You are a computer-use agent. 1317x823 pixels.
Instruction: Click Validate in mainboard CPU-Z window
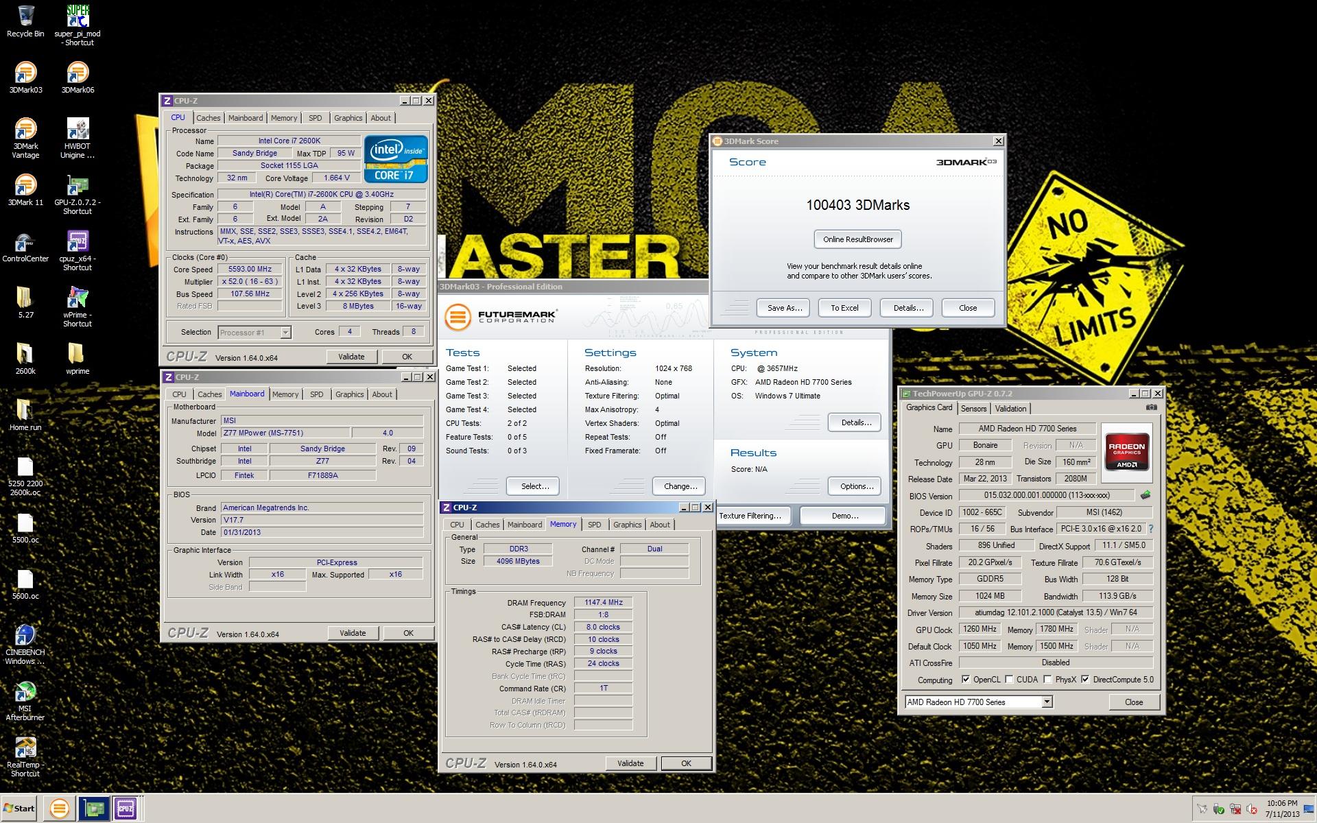353,633
